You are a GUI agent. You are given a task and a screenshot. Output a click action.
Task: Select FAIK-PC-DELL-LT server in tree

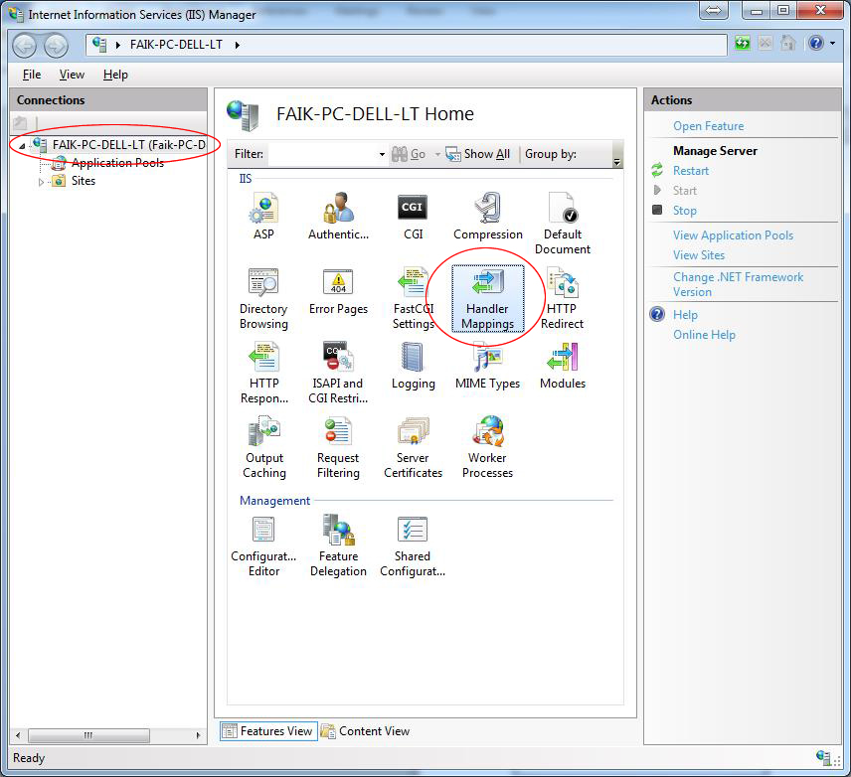(129, 145)
